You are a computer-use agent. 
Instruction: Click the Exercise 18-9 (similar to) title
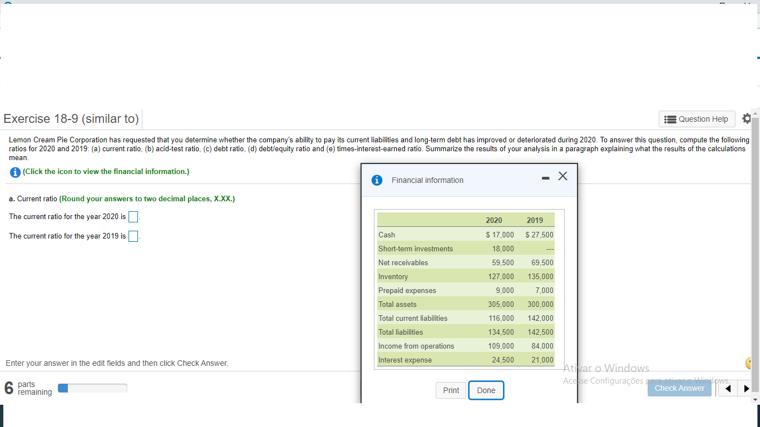point(71,118)
